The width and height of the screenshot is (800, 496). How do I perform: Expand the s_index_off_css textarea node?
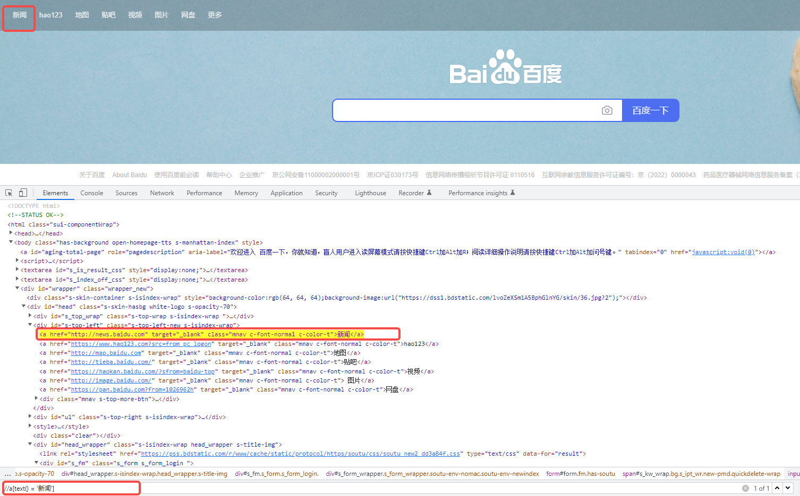pyautogui.click(x=17, y=279)
